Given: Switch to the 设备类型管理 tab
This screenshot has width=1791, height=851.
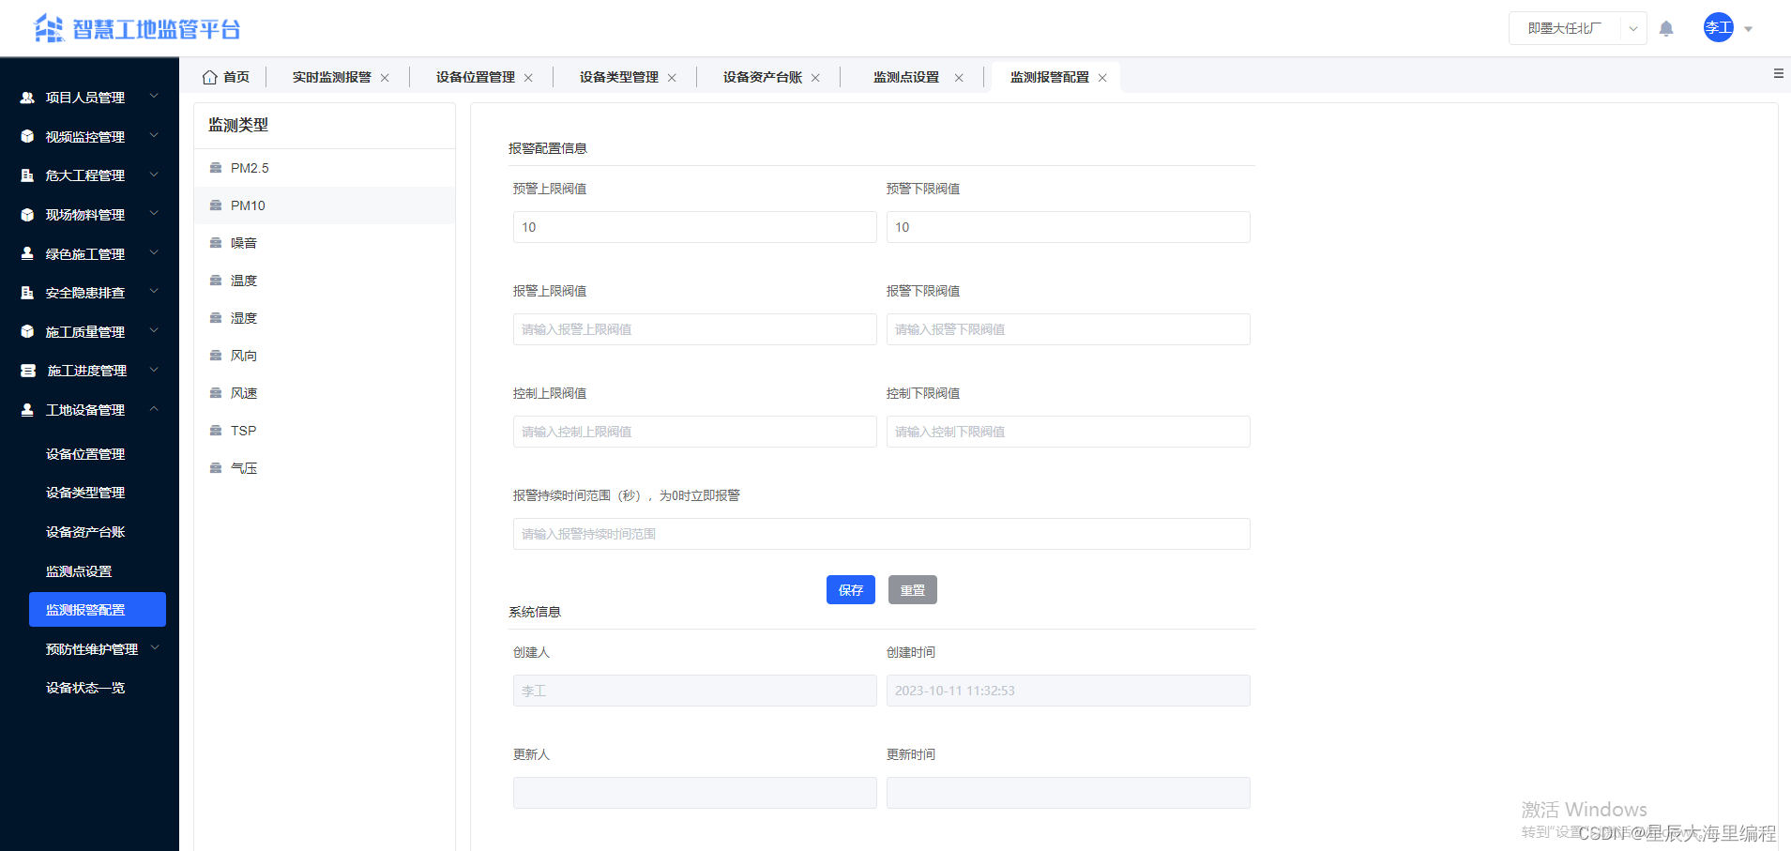Looking at the screenshot, I should [x=619, y=77].
